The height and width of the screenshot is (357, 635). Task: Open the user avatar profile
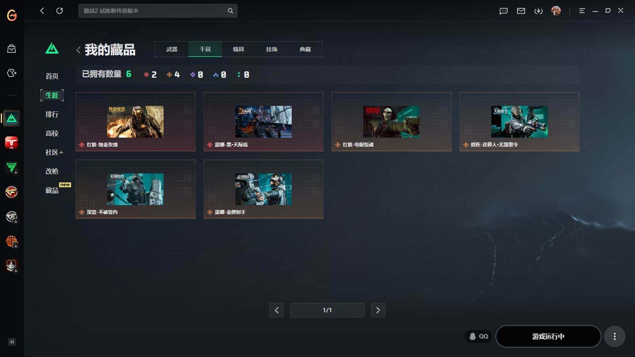click(556, 11)
